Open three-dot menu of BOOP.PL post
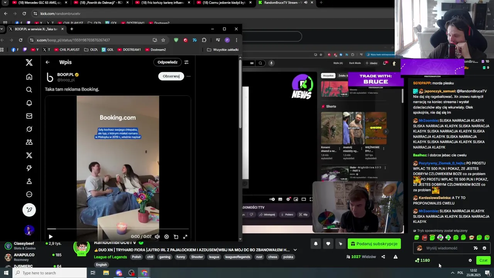Viewport: 494px width, 278px height. tap(188, 76)
